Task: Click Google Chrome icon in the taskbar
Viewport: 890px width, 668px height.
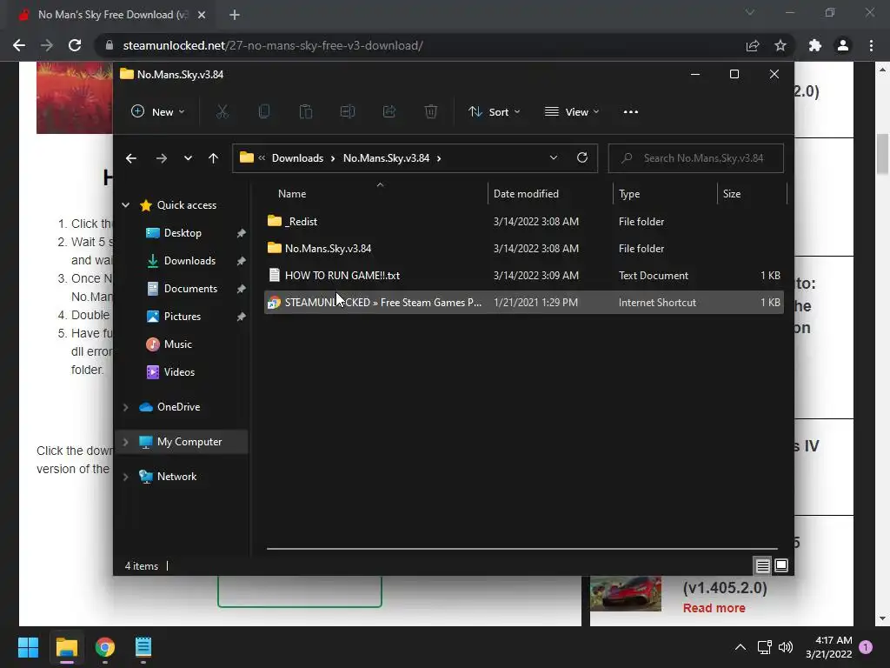Action: pos(105,647)
